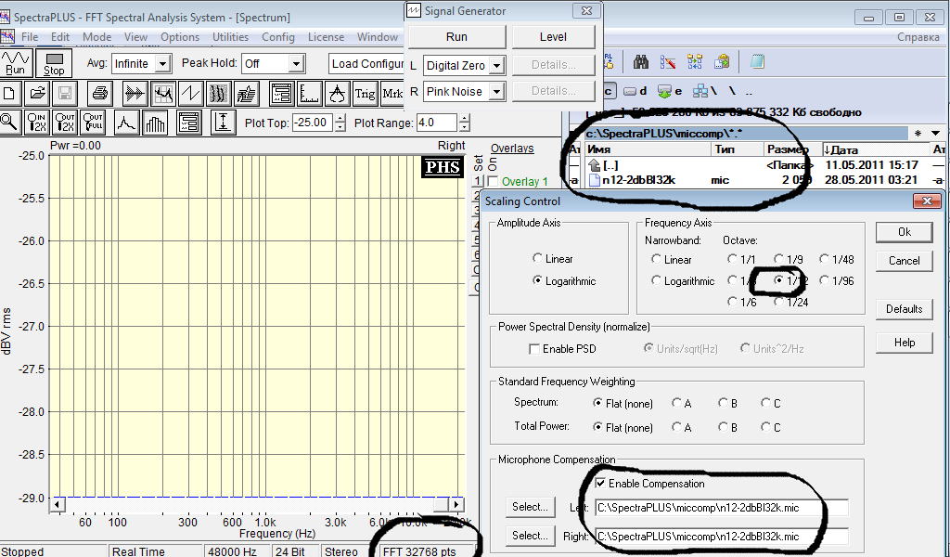Select Narrowband Linear frequency axis

(656, 259)
